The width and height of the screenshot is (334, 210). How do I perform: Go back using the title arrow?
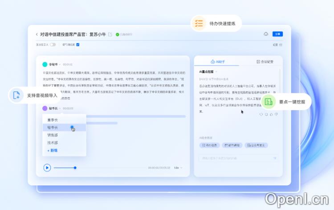(37, 34)
